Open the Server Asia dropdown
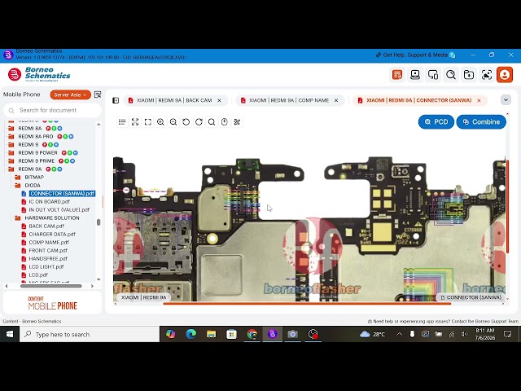Viewport: 521px width, 391px height. (70, 94)
